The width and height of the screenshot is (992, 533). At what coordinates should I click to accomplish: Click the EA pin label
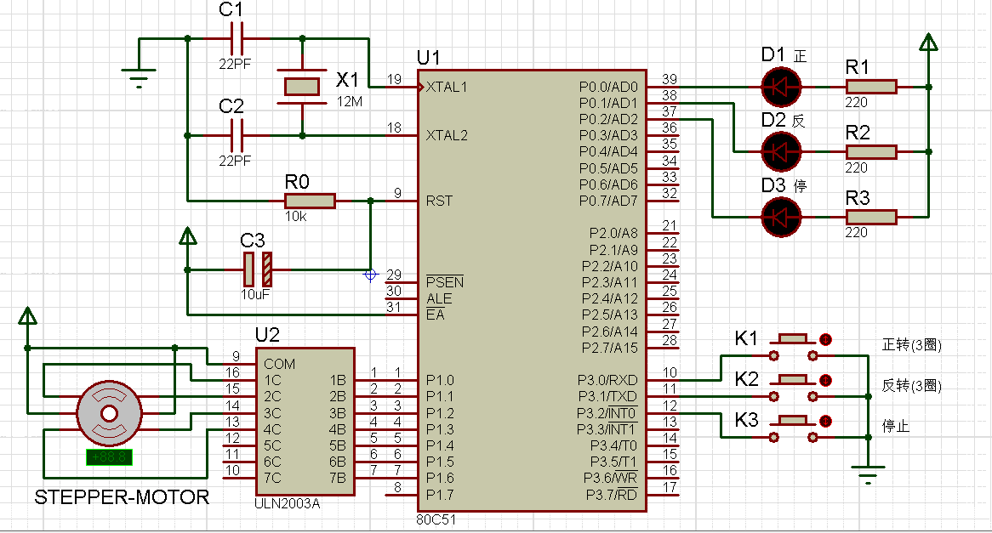pos(436,315)
